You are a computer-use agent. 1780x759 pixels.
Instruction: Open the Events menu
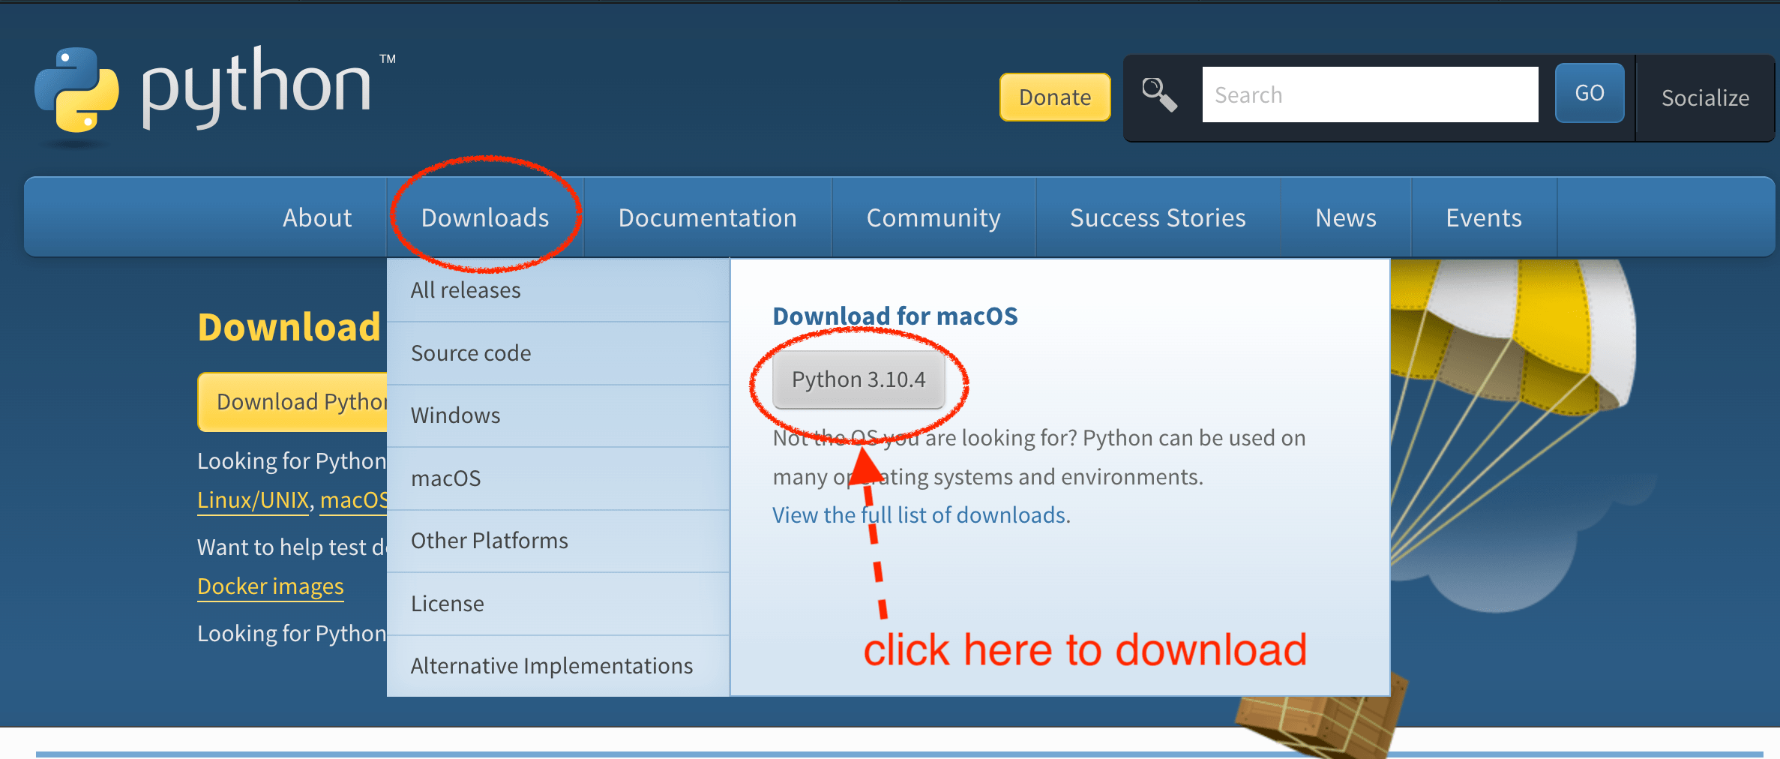pyautogui.click(x=1484, y=217)
